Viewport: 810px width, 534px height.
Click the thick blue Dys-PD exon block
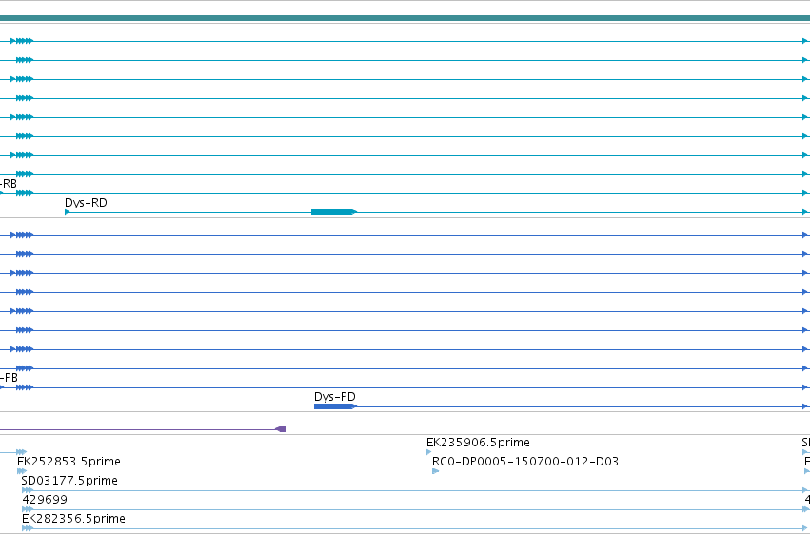click(334, 406)
